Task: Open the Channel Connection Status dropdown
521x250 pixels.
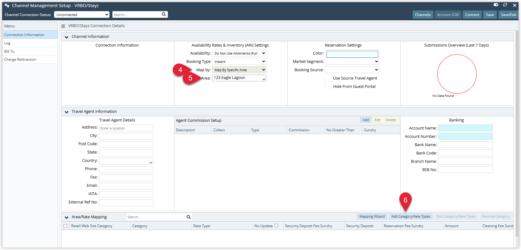Action: pyautogui.click(x=82, y=14)
